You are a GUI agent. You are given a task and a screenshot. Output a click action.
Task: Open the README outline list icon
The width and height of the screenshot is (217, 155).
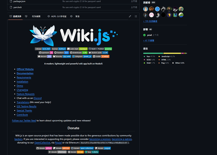pyautogui.click(x=136, y=16)
